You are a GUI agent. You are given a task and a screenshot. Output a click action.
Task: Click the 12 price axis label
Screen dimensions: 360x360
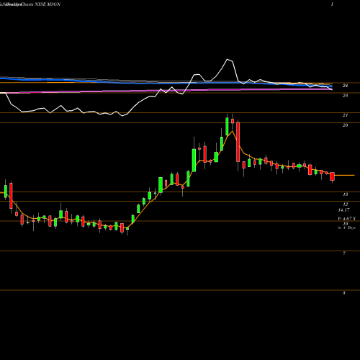[x=345, y=204]
